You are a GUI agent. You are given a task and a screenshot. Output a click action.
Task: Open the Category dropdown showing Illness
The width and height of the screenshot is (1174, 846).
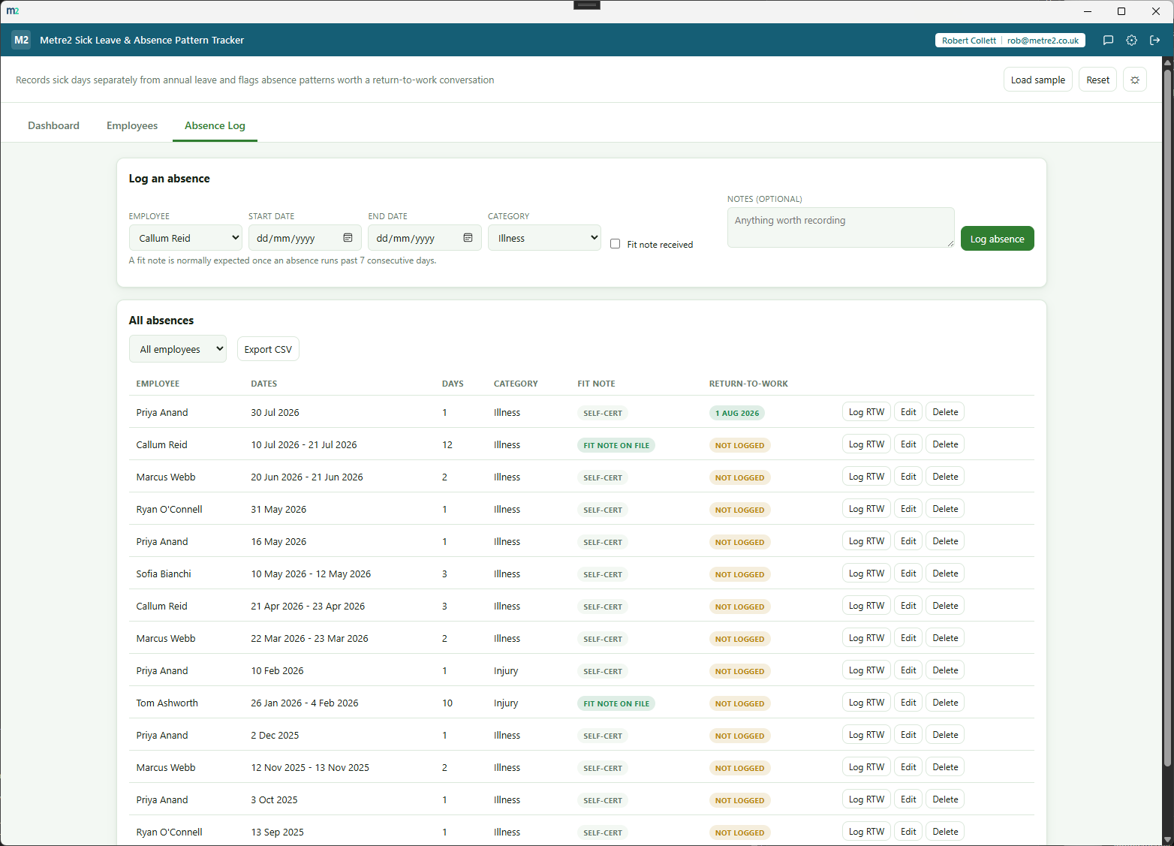point(544,238)
